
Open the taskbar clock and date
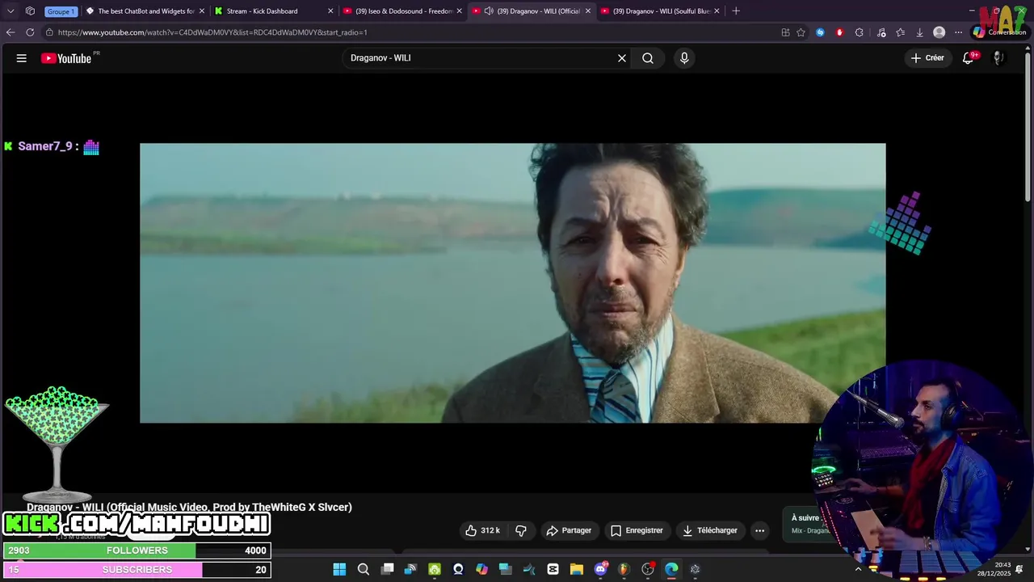click(993, 569)
